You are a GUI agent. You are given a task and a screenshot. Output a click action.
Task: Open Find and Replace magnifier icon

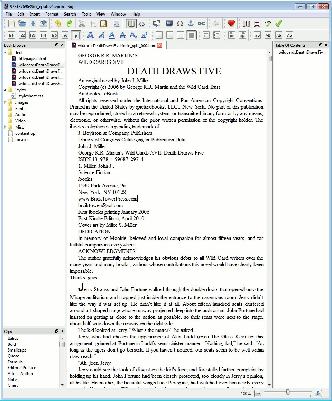pyautogui.click(x=117, y=24)
